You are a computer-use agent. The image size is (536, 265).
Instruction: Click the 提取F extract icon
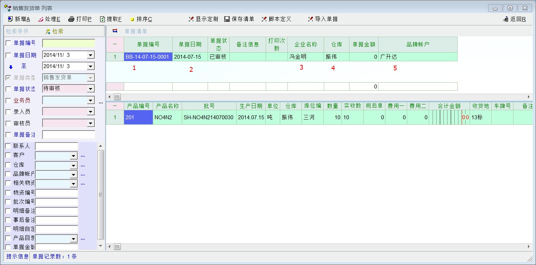pos(102,19)
